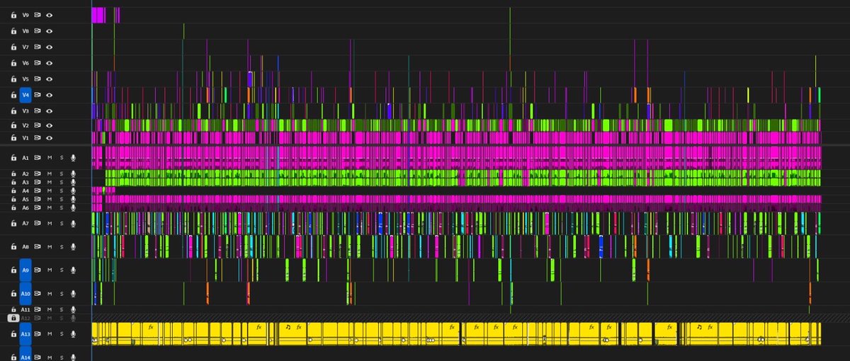Solo audio track A8
The width and height of the screenshot is (850, 361).
coord(62,247)
